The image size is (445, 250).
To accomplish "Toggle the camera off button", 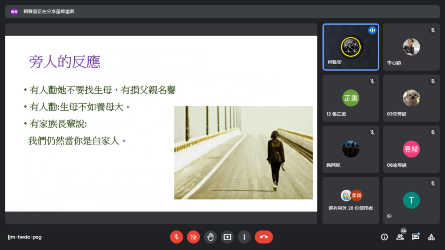I will (x=193, y=237).
